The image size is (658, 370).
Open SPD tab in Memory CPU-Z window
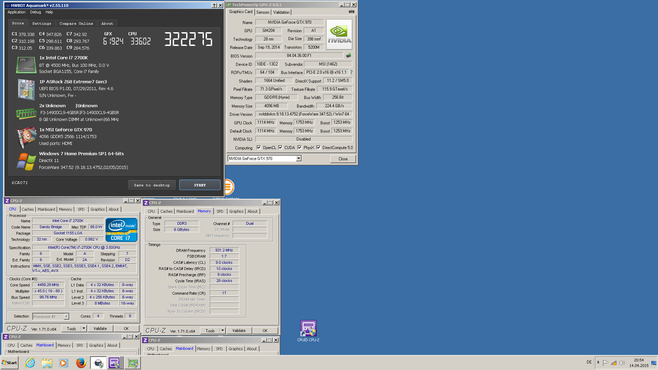220,211
